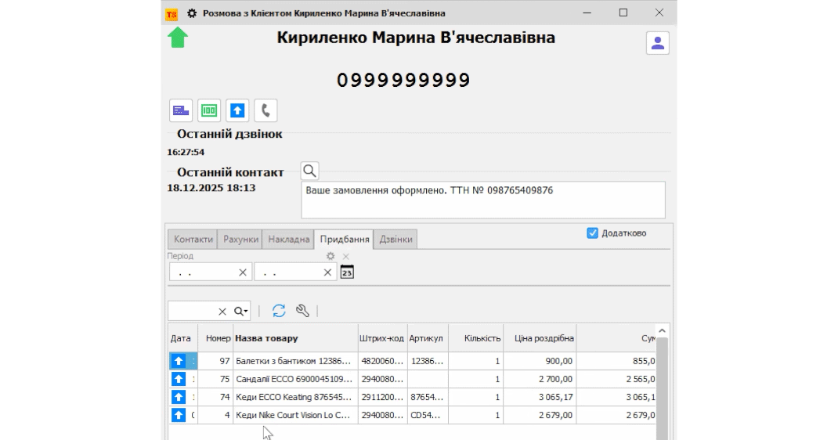The height and width of the screenshot is (440, 838).
Task: Click article cell 87654…
Action: 428,397
